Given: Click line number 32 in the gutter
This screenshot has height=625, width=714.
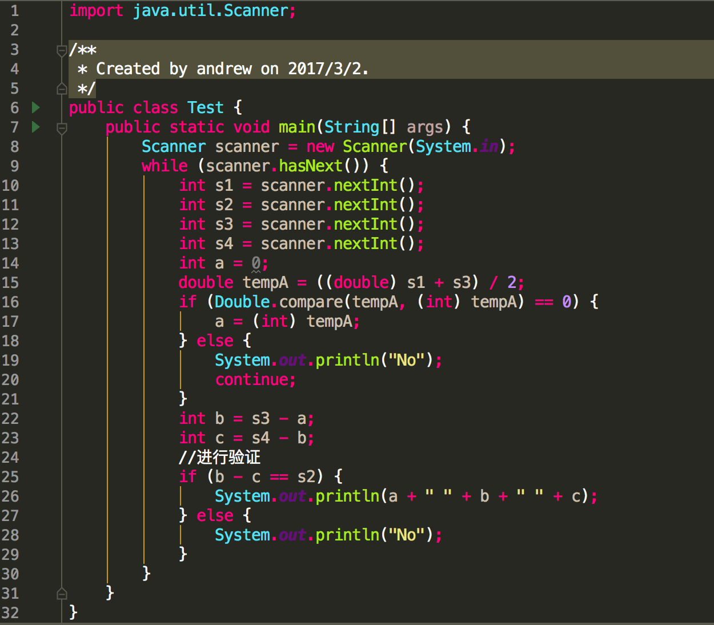Looking at the screenshot, I should point(10,613).
